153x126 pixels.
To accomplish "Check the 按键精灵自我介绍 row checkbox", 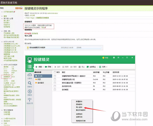I will [x=55, y=80].
